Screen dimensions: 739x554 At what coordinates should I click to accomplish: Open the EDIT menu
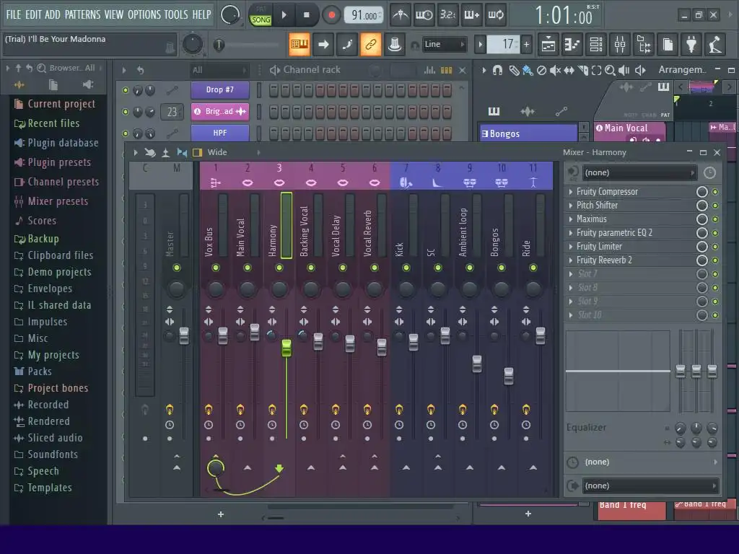pos(33,14)
